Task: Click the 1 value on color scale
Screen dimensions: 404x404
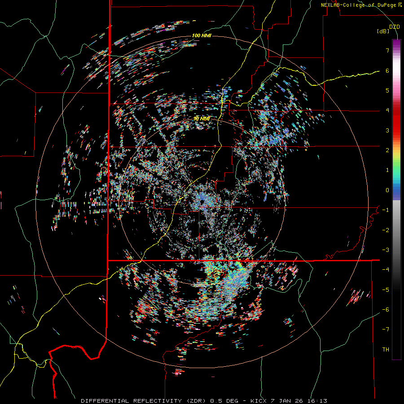Action: [387, 170]
